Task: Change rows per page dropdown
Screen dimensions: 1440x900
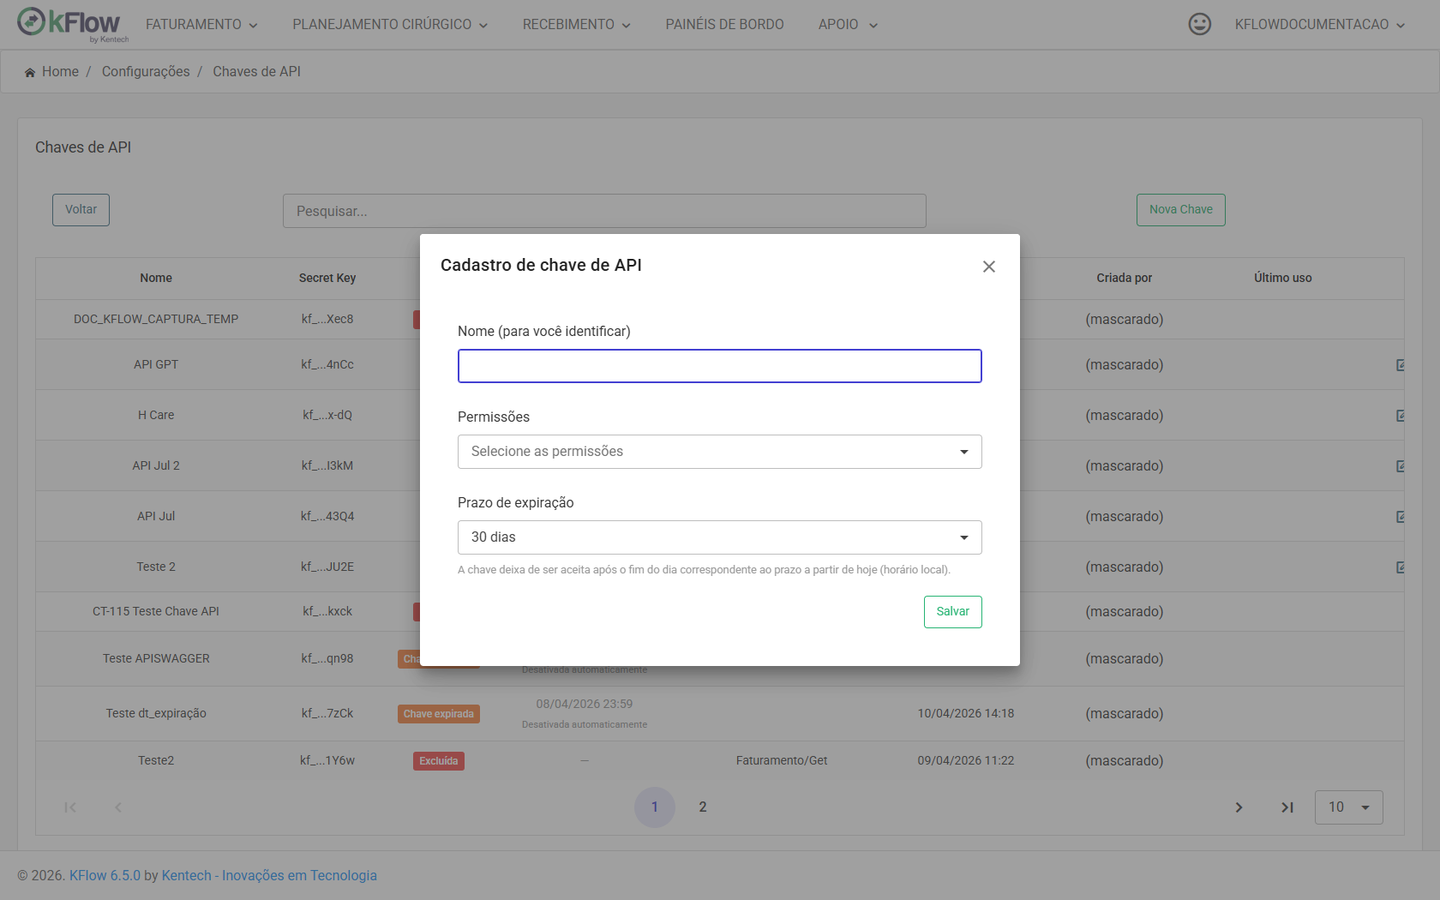Action: (x=1349, y=807)
